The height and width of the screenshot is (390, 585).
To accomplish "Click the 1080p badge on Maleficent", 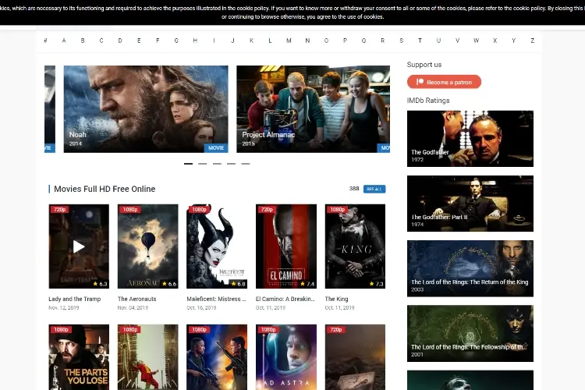I will 199,209.
